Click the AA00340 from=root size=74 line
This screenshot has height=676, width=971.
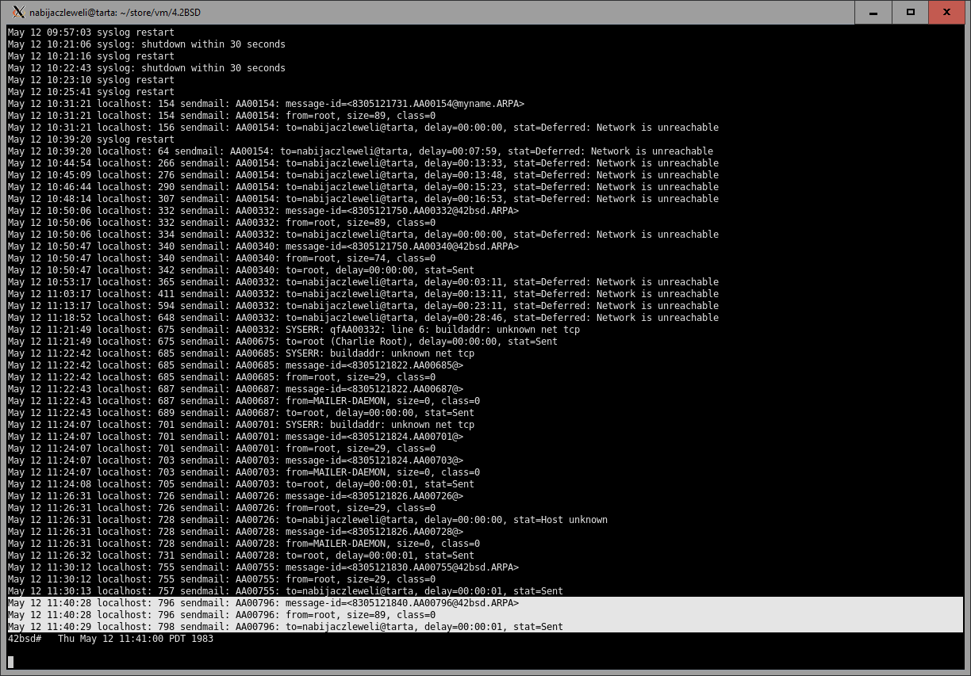click(x=221, y=258)
